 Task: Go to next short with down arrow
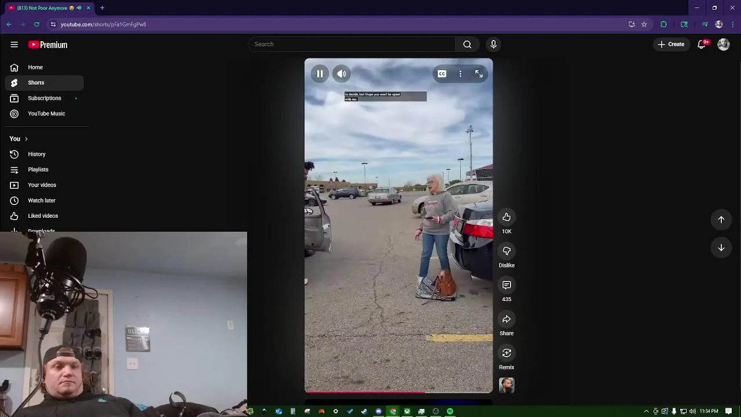pos(721,247)
